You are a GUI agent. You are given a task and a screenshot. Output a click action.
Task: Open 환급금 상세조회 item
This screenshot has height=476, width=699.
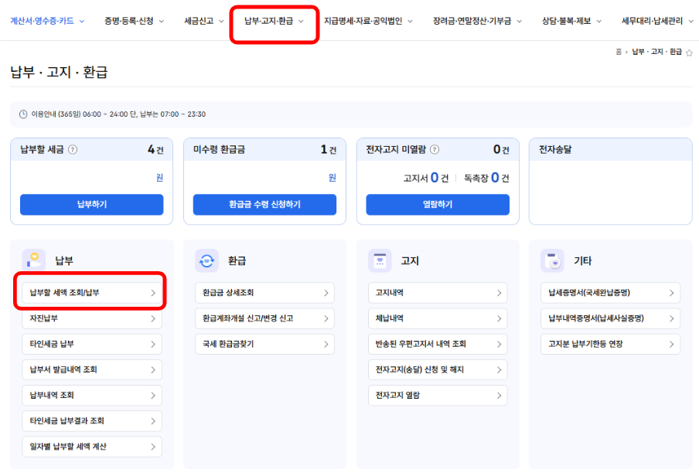pos(264,293)
